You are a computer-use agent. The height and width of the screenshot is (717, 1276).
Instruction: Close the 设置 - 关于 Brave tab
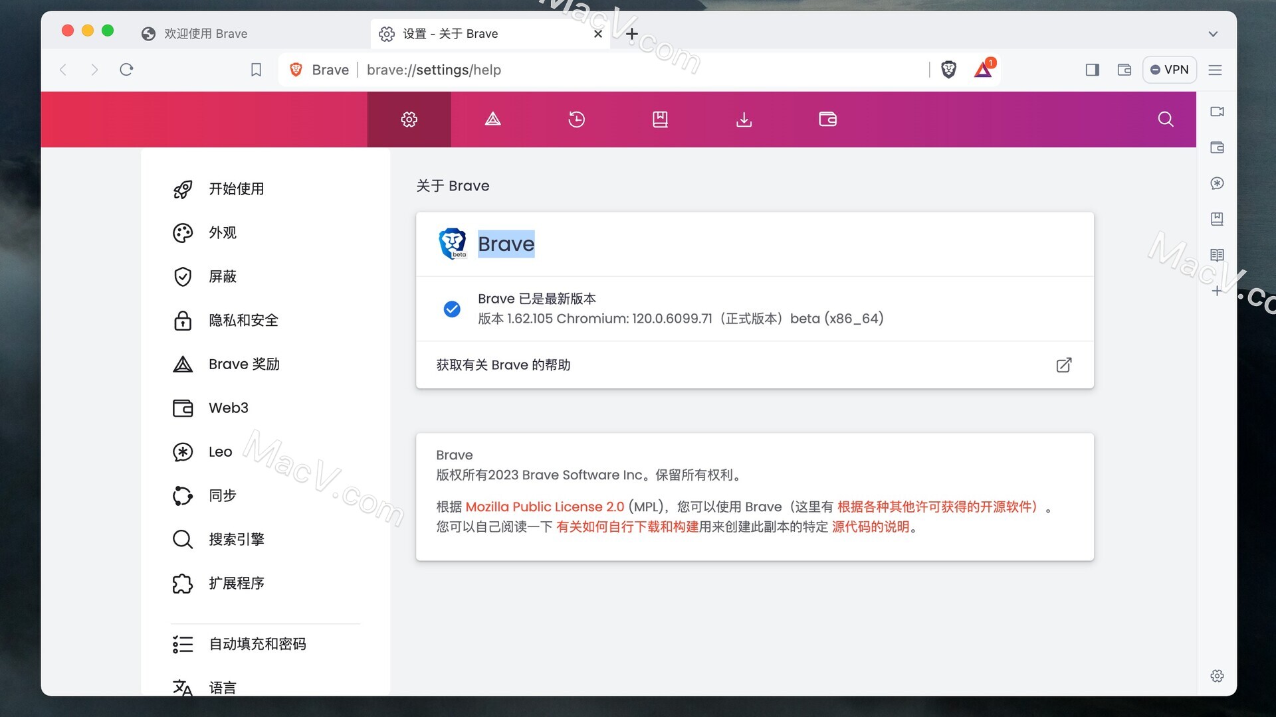[x=598, y=34]
